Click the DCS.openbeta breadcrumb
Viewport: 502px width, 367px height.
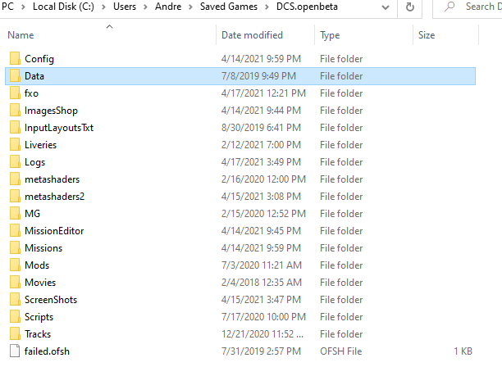(307, 7)
